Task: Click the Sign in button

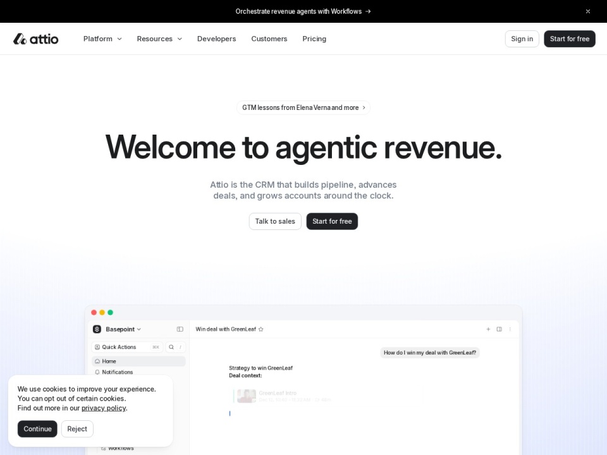Action: (522, 39)
